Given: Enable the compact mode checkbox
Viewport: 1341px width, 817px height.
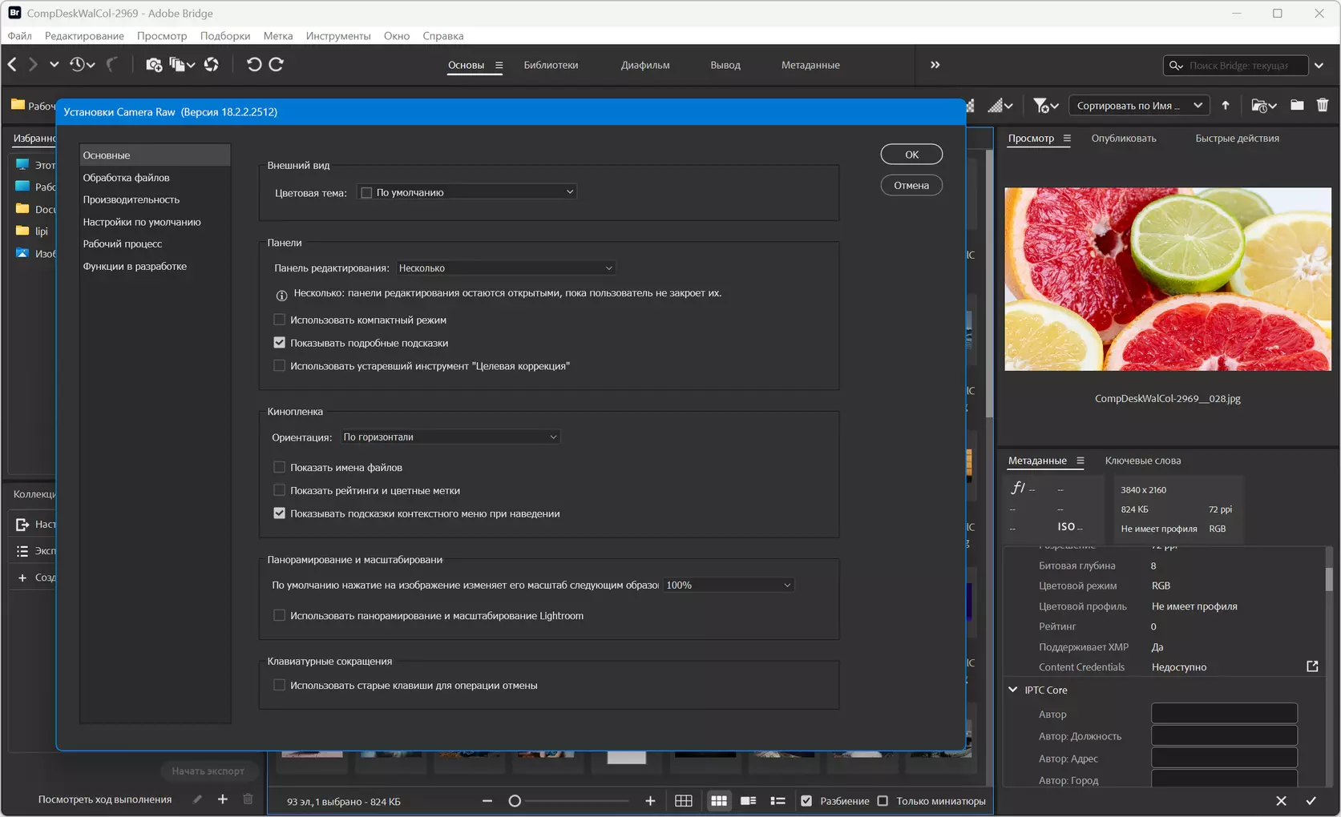Looking at the screenshot, I should tap(280, 320).
